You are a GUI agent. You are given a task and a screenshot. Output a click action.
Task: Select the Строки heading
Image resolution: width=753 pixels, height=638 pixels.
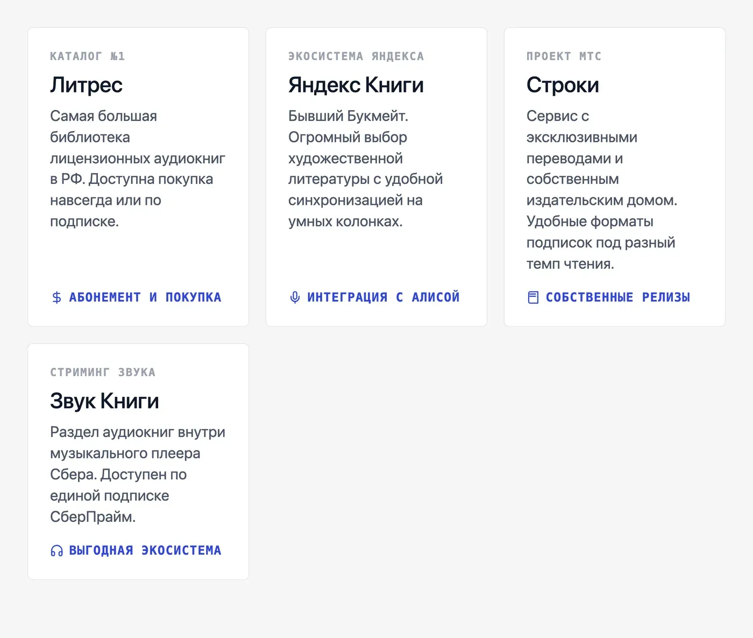coord(563,85)
